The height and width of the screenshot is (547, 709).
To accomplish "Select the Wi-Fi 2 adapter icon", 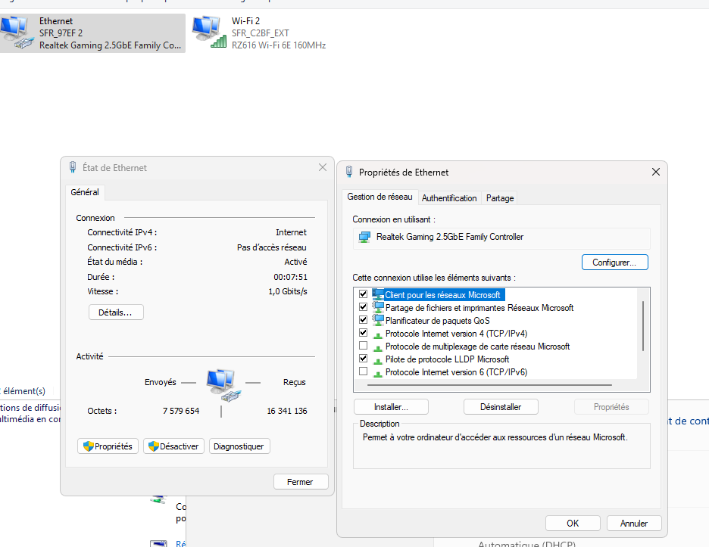I will coord(207,33).
